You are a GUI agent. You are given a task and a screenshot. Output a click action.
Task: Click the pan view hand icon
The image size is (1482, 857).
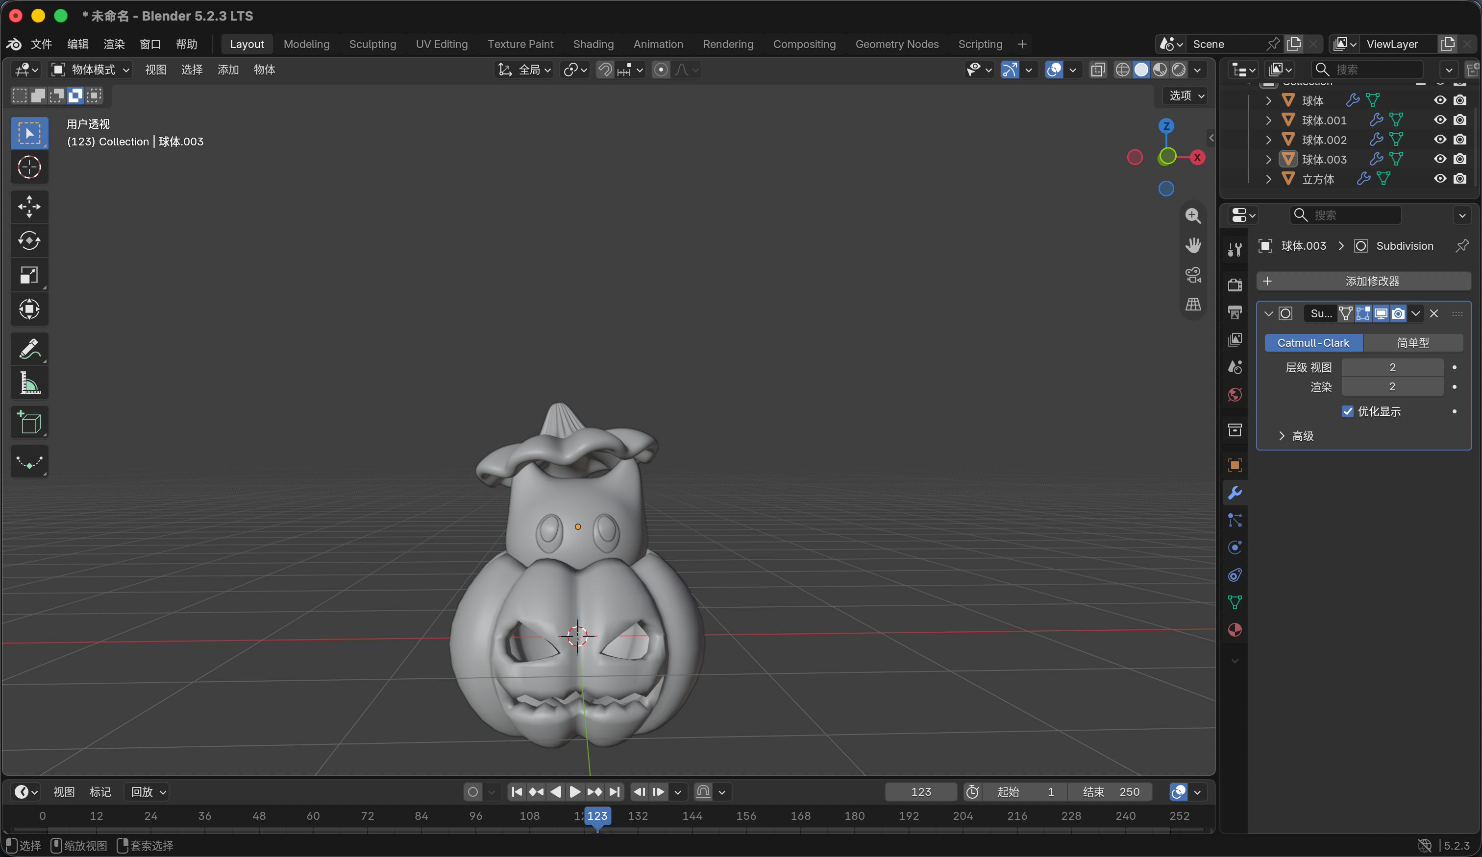pyautogui.click(x=1193, y=245)
